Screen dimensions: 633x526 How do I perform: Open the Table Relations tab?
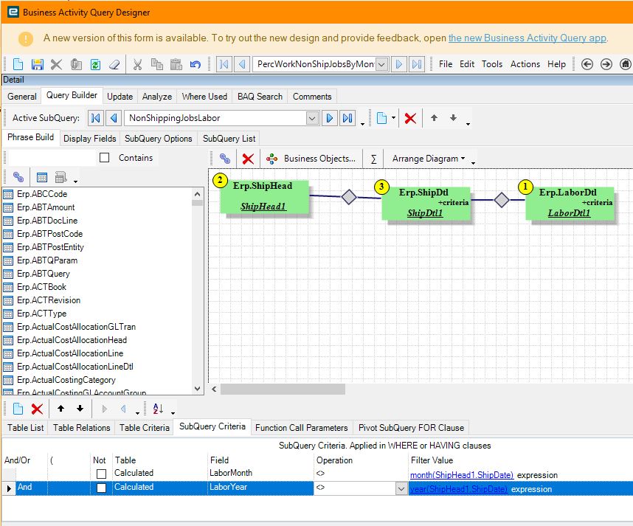(82, 427)
